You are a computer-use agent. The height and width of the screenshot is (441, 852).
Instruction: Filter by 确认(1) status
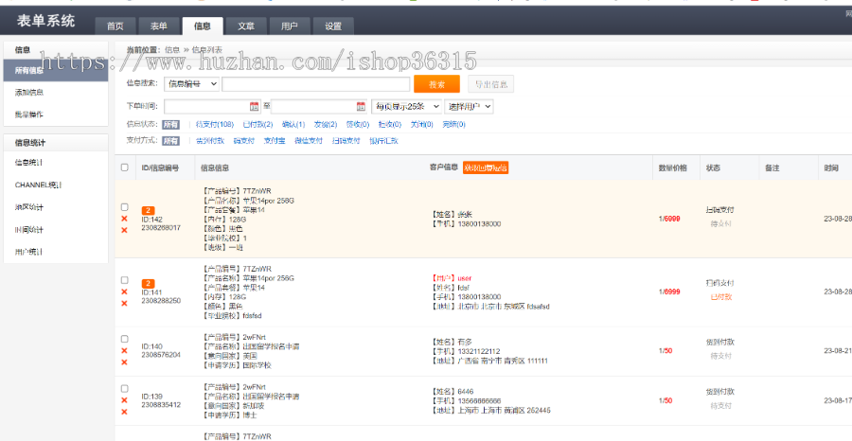click(293, 124)
